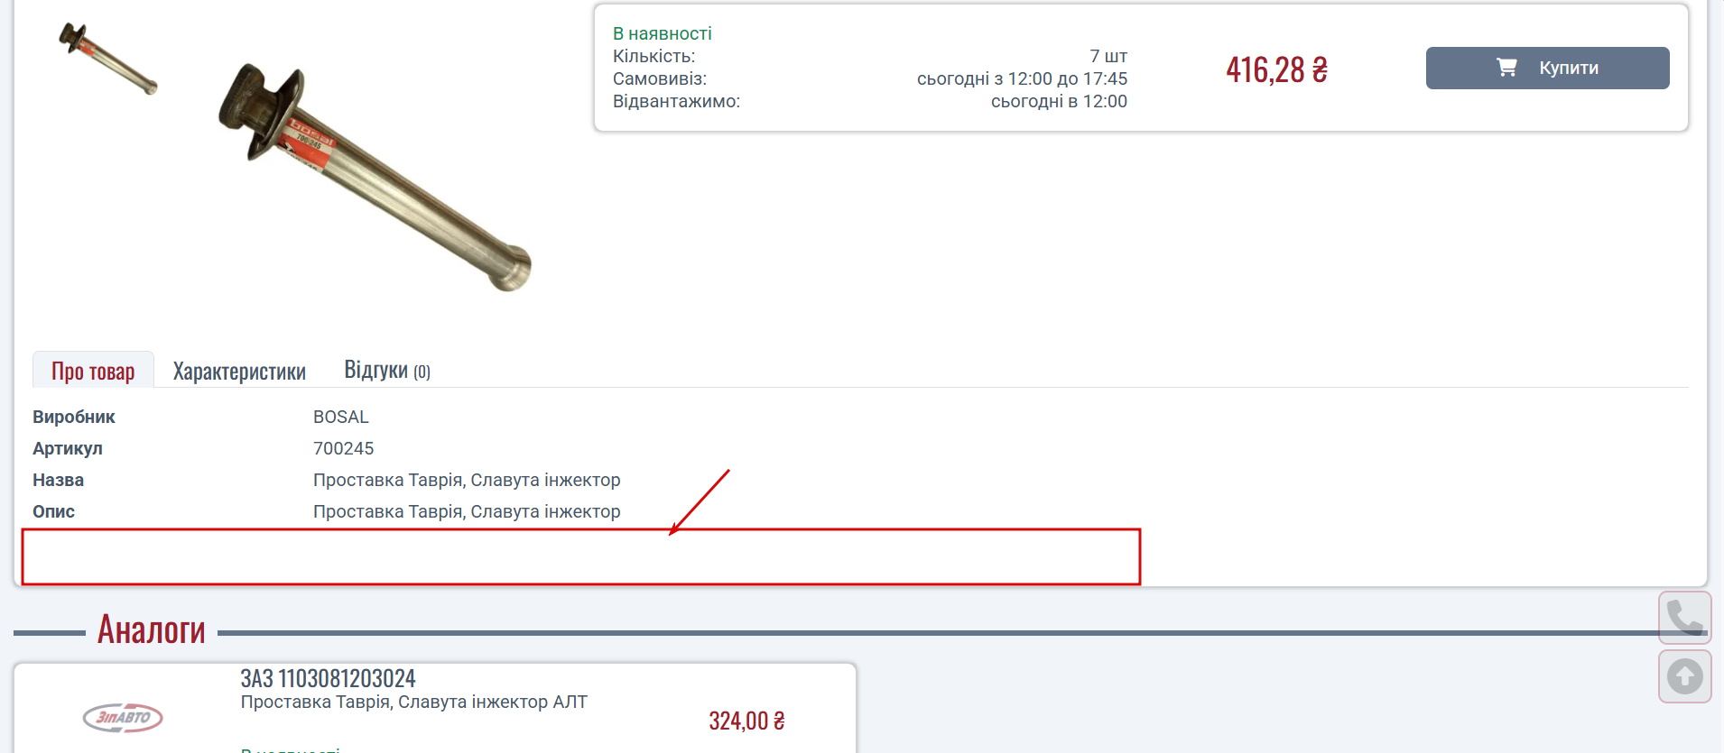Open the Характеристики tab
Screen dimensions: 1724x753
pos(239,371)
